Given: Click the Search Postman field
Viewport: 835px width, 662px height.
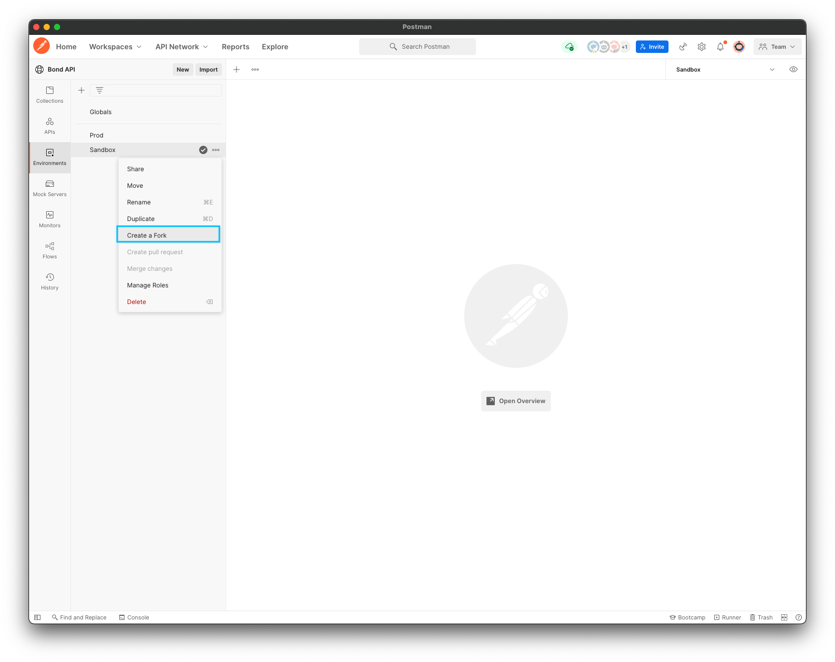Looking at the screenshot, I should coord(417,47).
